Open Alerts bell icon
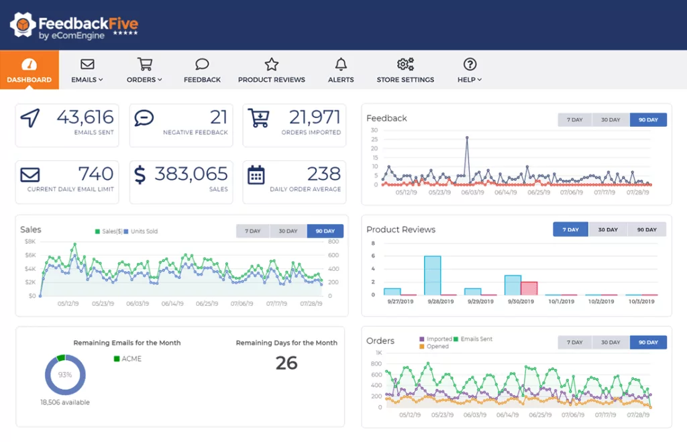 coord(341,64)
